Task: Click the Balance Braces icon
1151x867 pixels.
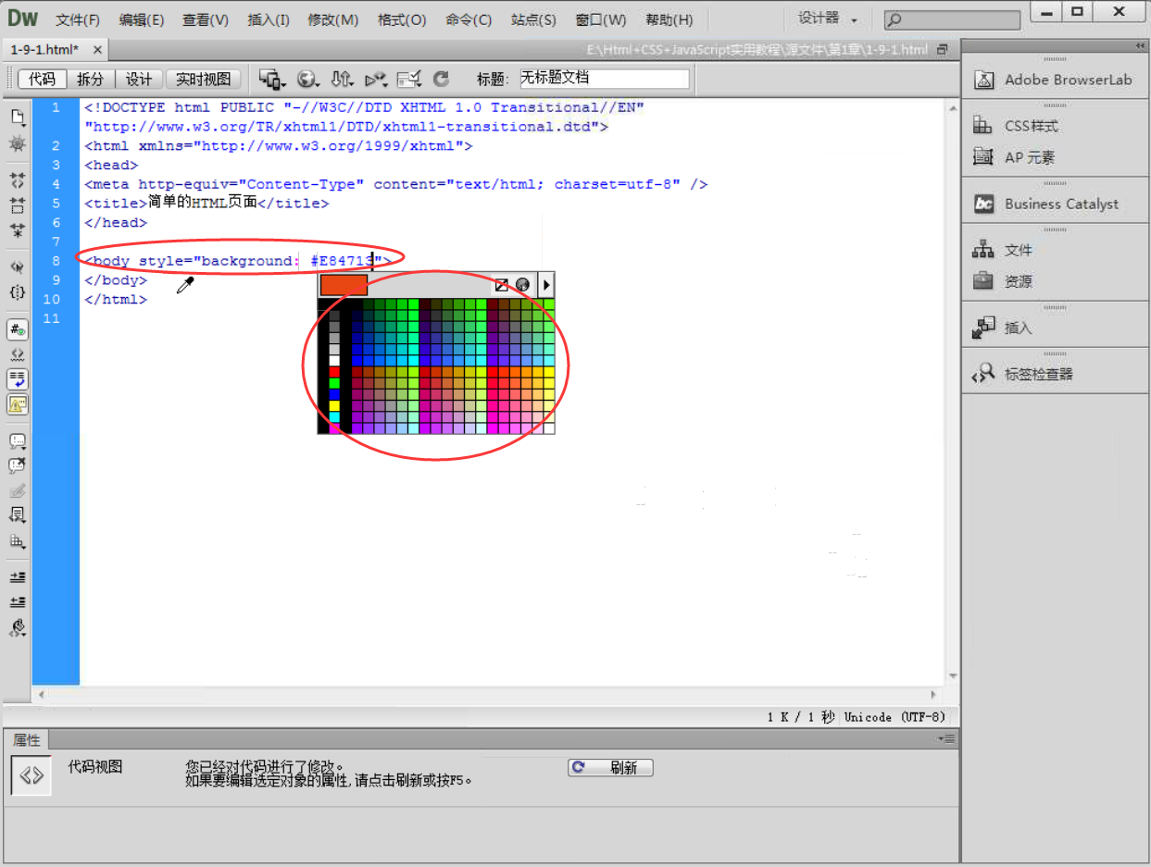Action: click(18, 291)
